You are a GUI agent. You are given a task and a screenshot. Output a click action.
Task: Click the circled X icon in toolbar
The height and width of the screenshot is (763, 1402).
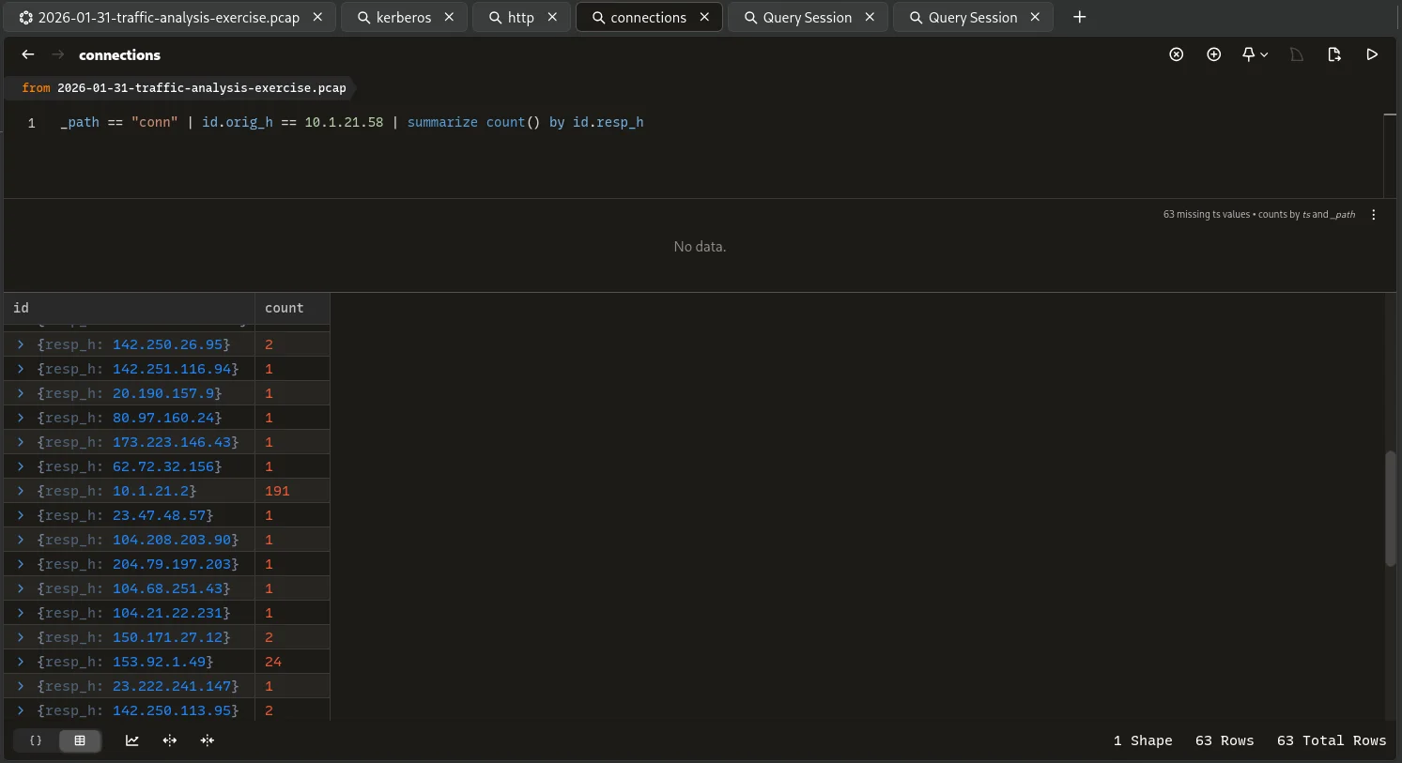[1176, 54]
